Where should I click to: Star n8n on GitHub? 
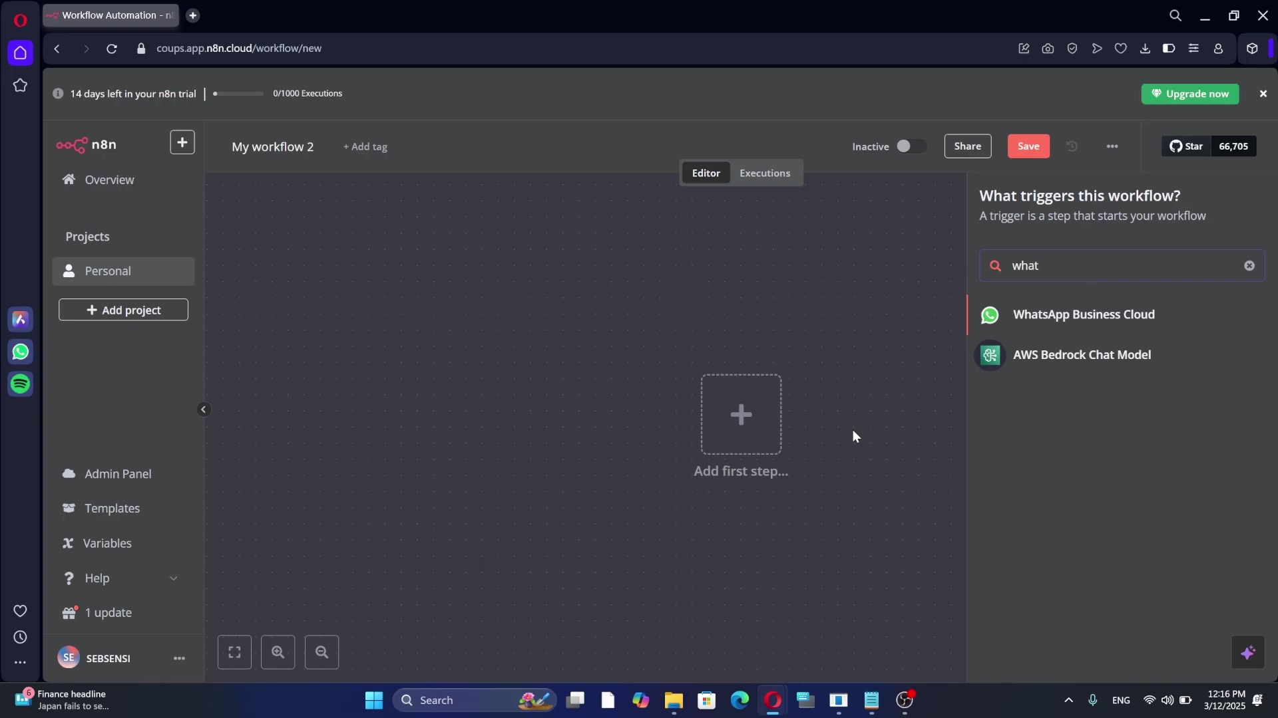click(1186, 146)
